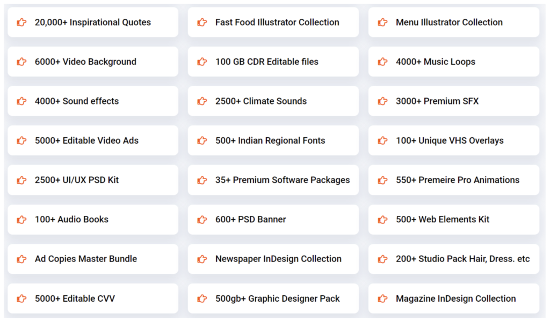Click the hand icon next to 500+ Web Elements Kit
The width and height of the screenshot is (550, 321).
pos(382,220)
